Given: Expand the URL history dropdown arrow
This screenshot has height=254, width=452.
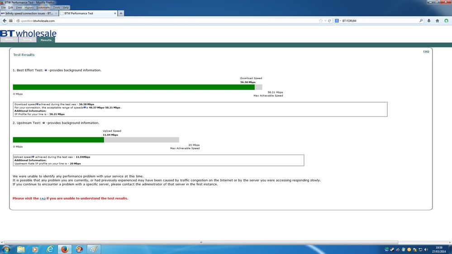Looking at the screenshot, I should [x=325, y=21].
